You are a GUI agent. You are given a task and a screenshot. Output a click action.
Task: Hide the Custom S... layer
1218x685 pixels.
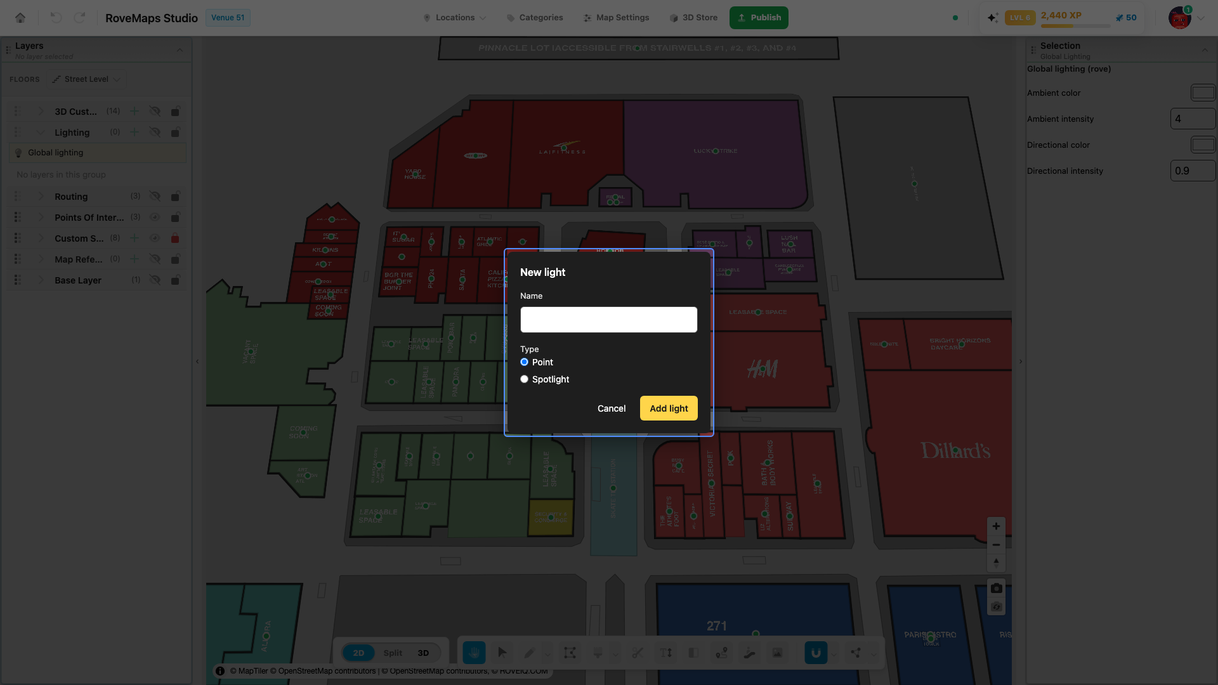(x=155, y=238)
